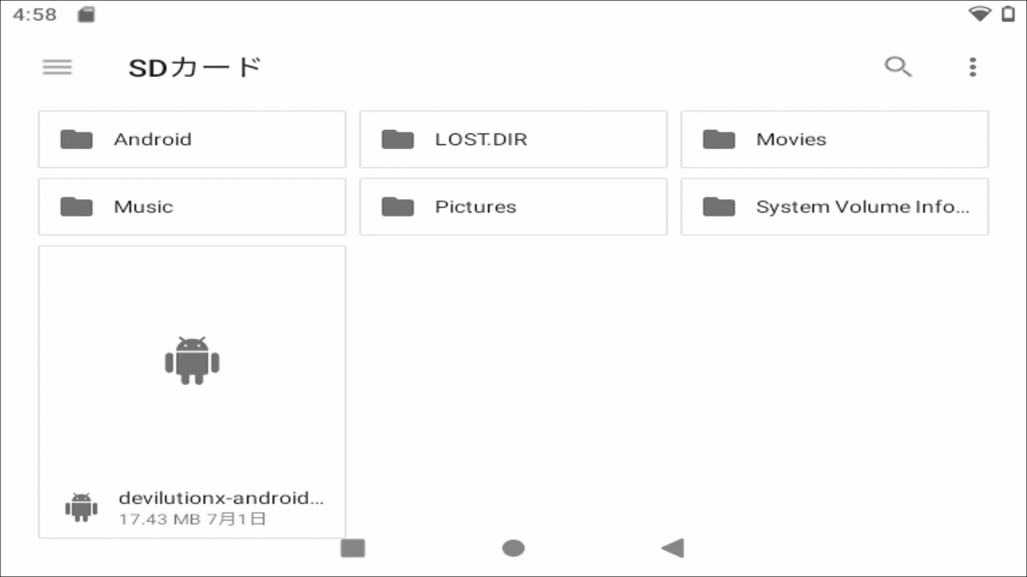Click the Music folder icon
Viewport: 1027px width, 577px height.
pos(76,207)
